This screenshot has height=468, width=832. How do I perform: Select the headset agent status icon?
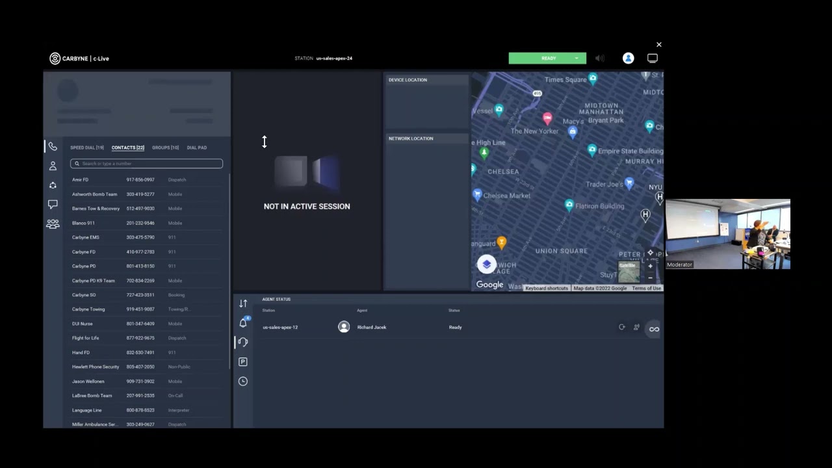(x=243, y=342)
